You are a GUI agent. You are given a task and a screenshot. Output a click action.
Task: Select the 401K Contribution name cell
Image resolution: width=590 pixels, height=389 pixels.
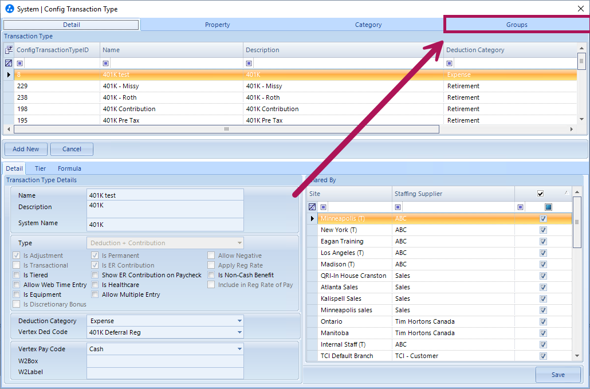point(172,109)
